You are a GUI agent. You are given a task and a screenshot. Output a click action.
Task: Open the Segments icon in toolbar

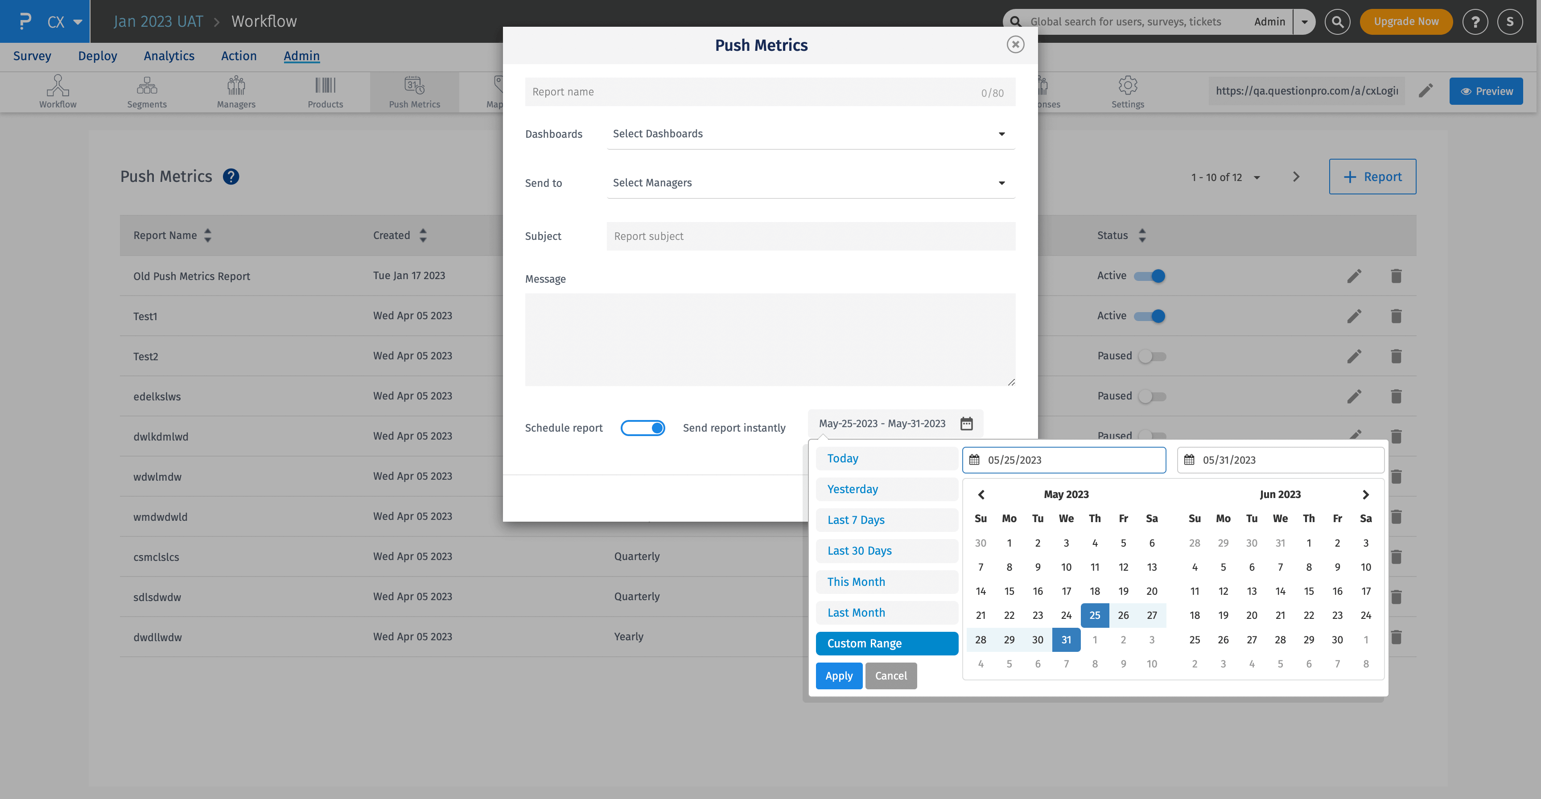point(147,91)
